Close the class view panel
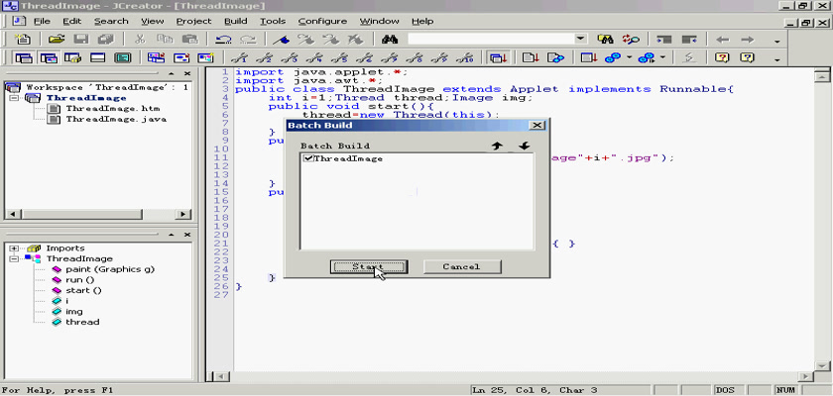 tap(187, 235)
